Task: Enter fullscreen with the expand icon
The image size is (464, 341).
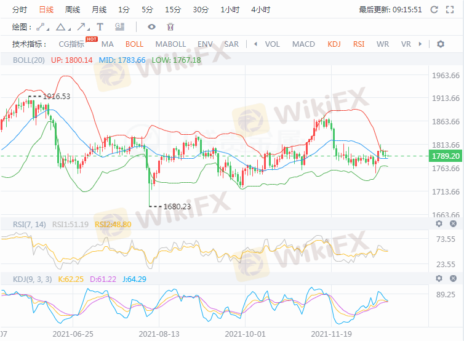Action: (452, 10)
